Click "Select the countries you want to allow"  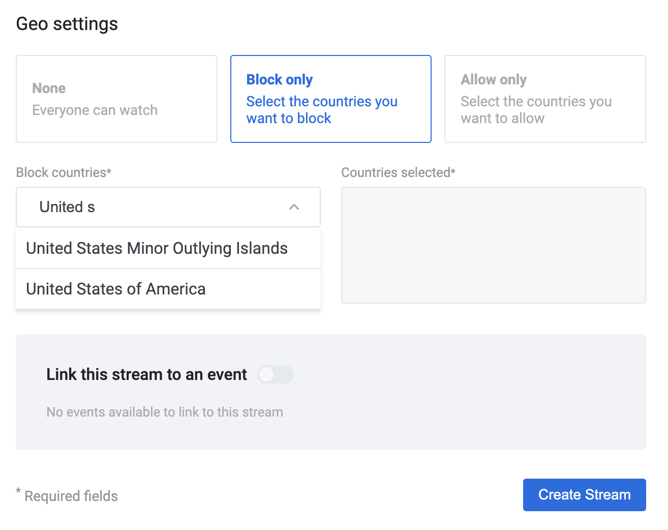coord(536,110)
